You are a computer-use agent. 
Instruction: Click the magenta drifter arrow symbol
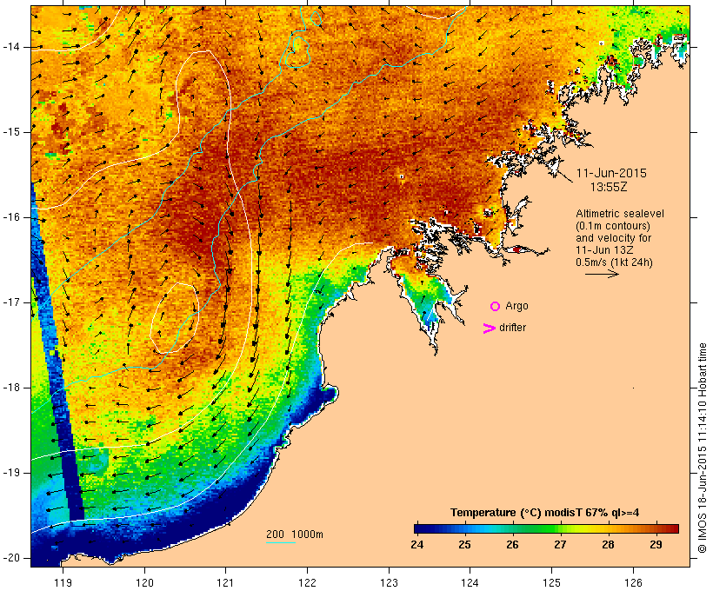tap(489, 329)
